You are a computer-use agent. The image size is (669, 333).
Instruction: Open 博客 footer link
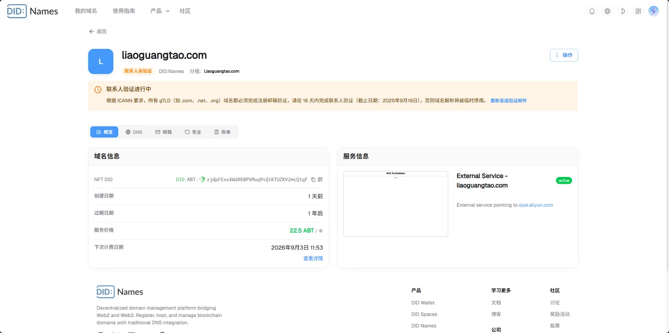coord(496,314)
